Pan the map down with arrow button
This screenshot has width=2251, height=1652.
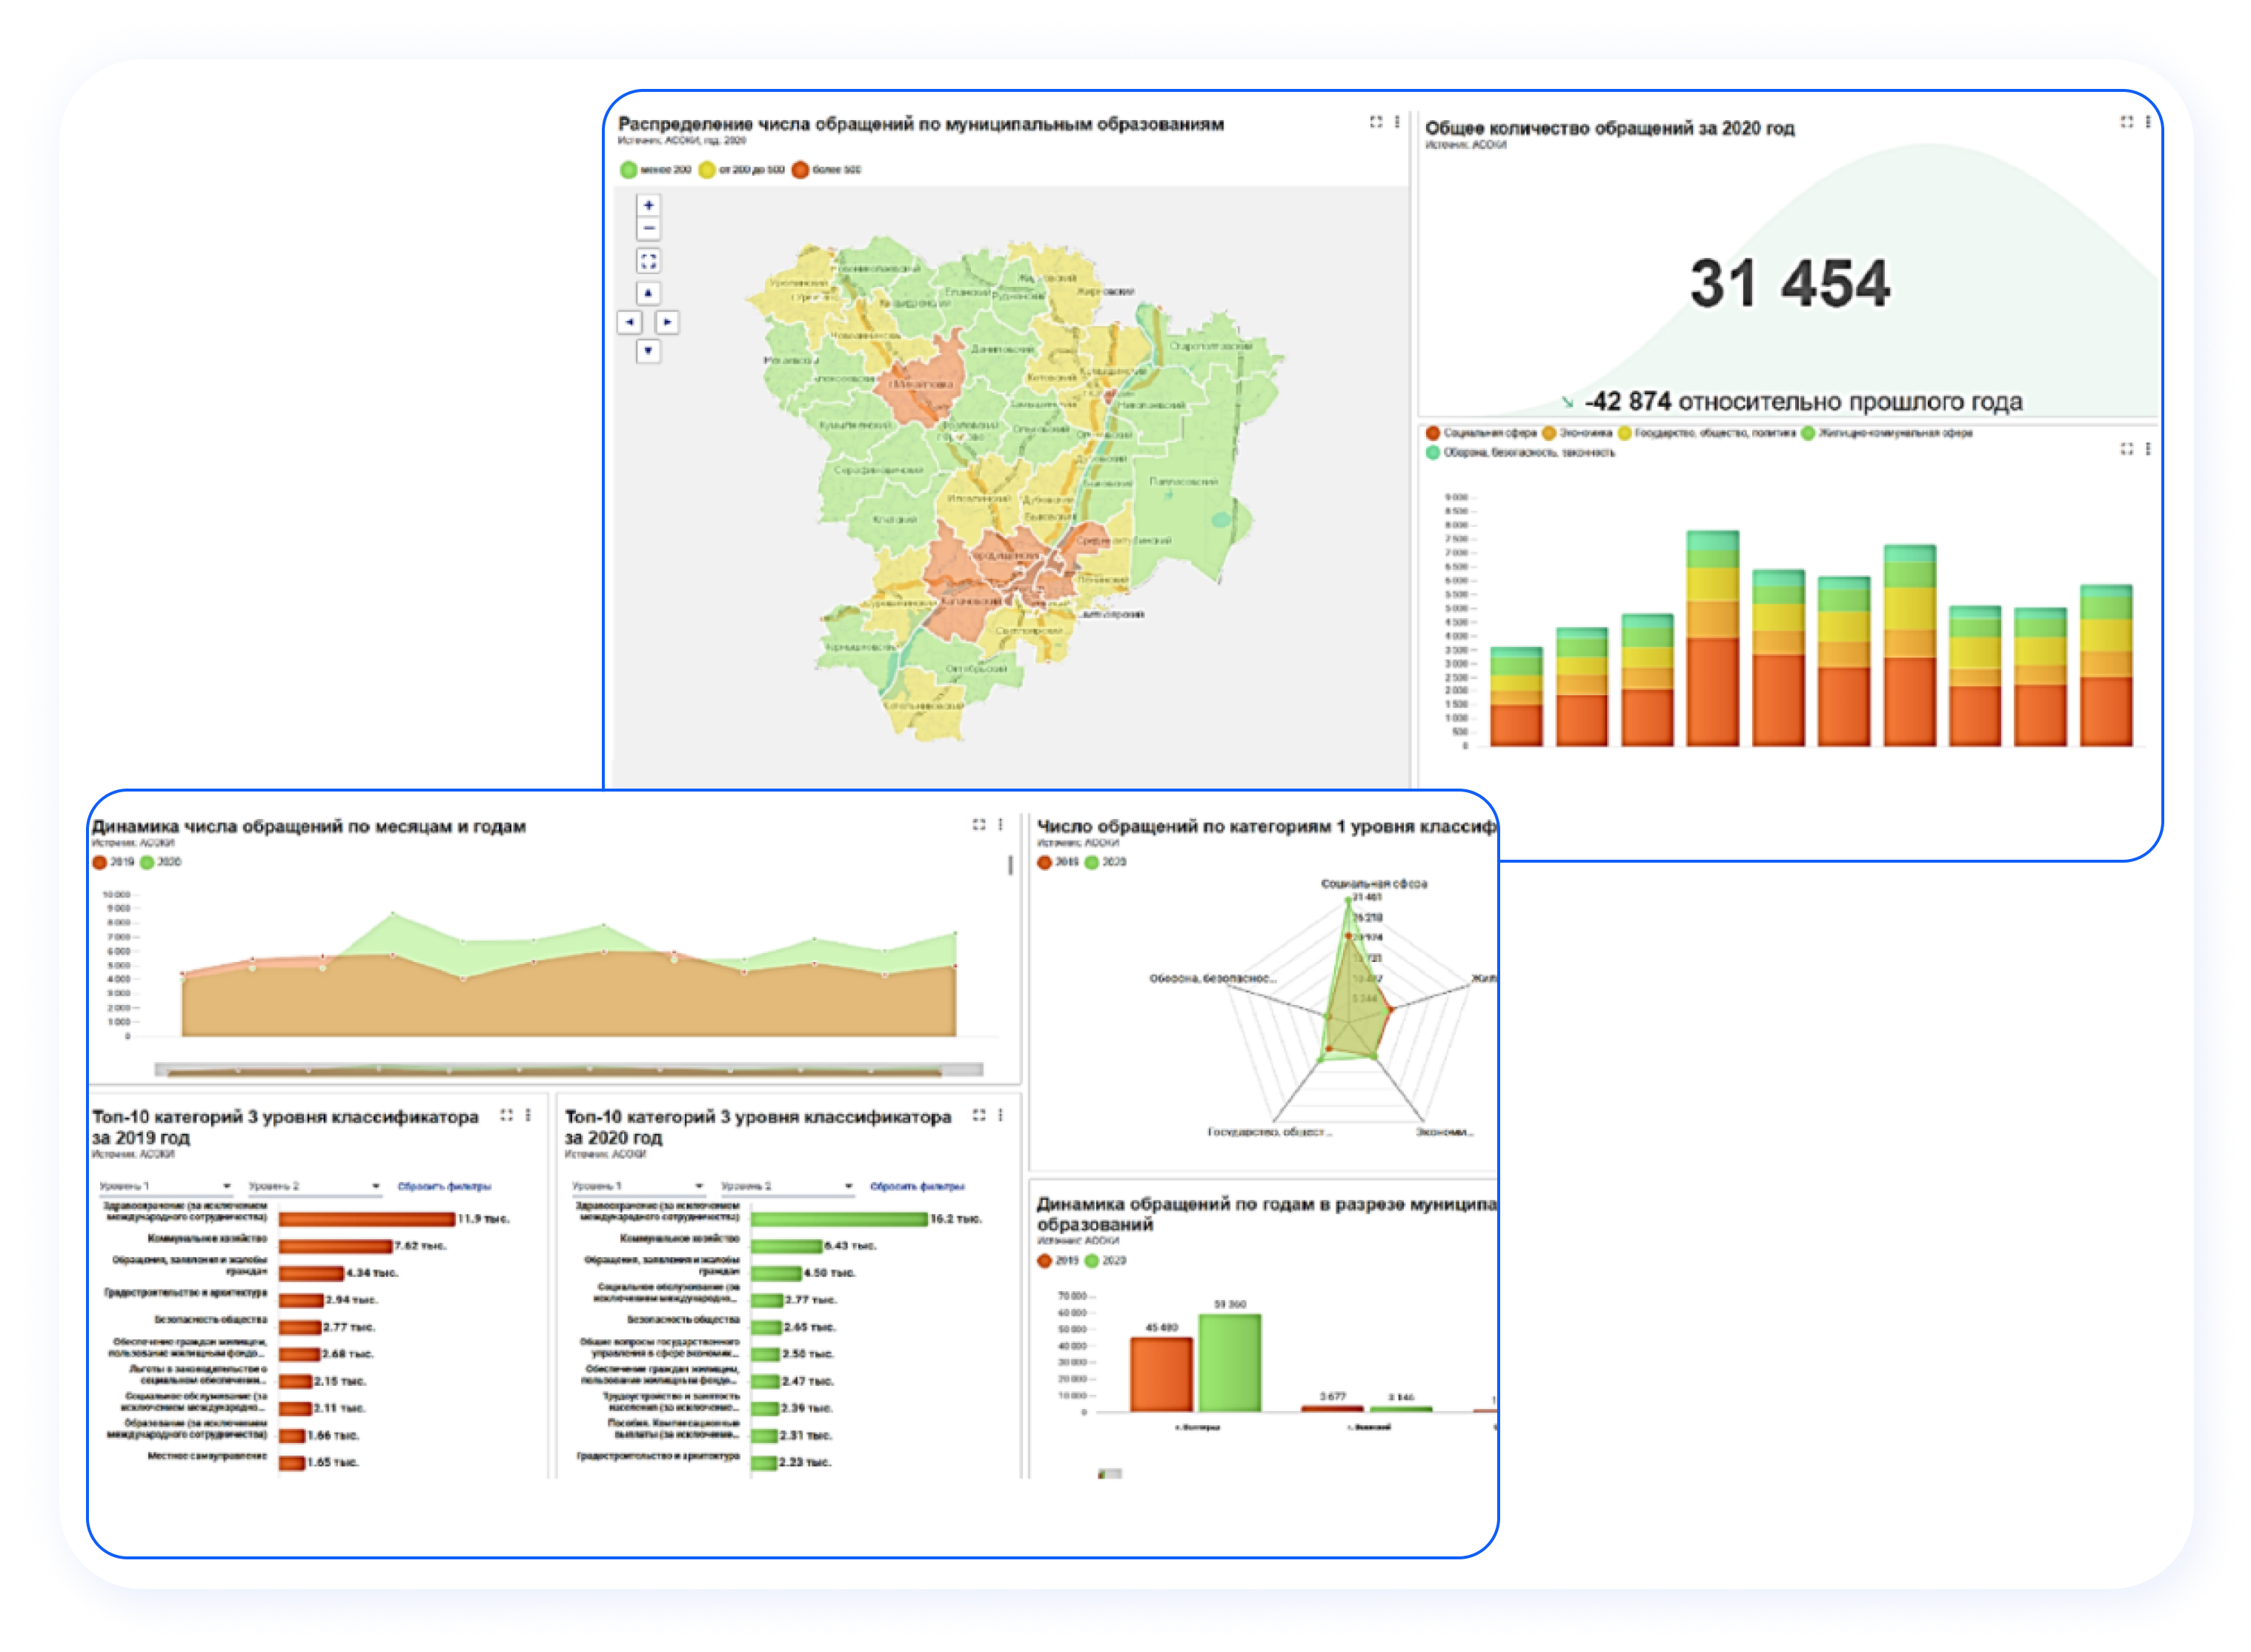click(x=649, y=351)
